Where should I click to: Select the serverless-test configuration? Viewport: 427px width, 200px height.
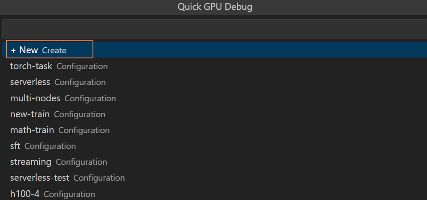pyautogui.click(x=40, y=178)
